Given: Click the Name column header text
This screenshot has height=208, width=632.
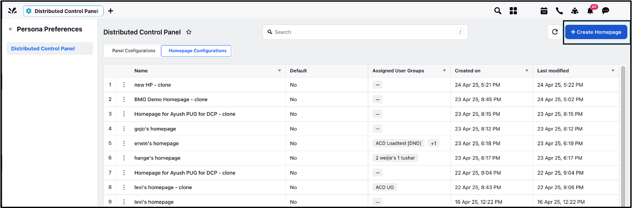Looking at the screenshot, I should click(x=141, y=71).
